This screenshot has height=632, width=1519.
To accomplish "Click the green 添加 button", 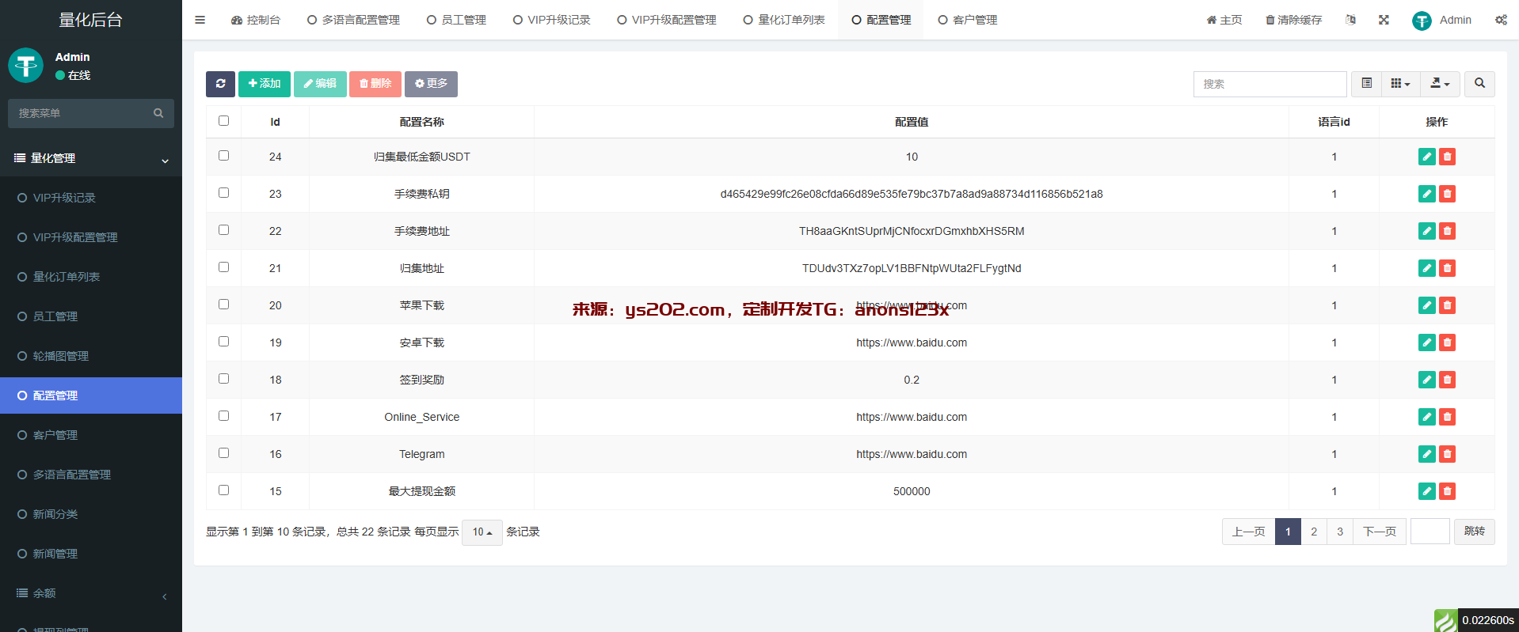I will [264, 84].
